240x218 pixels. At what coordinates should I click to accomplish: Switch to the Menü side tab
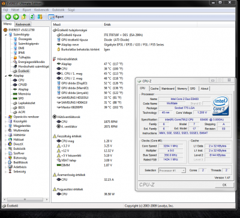point(8,24)
